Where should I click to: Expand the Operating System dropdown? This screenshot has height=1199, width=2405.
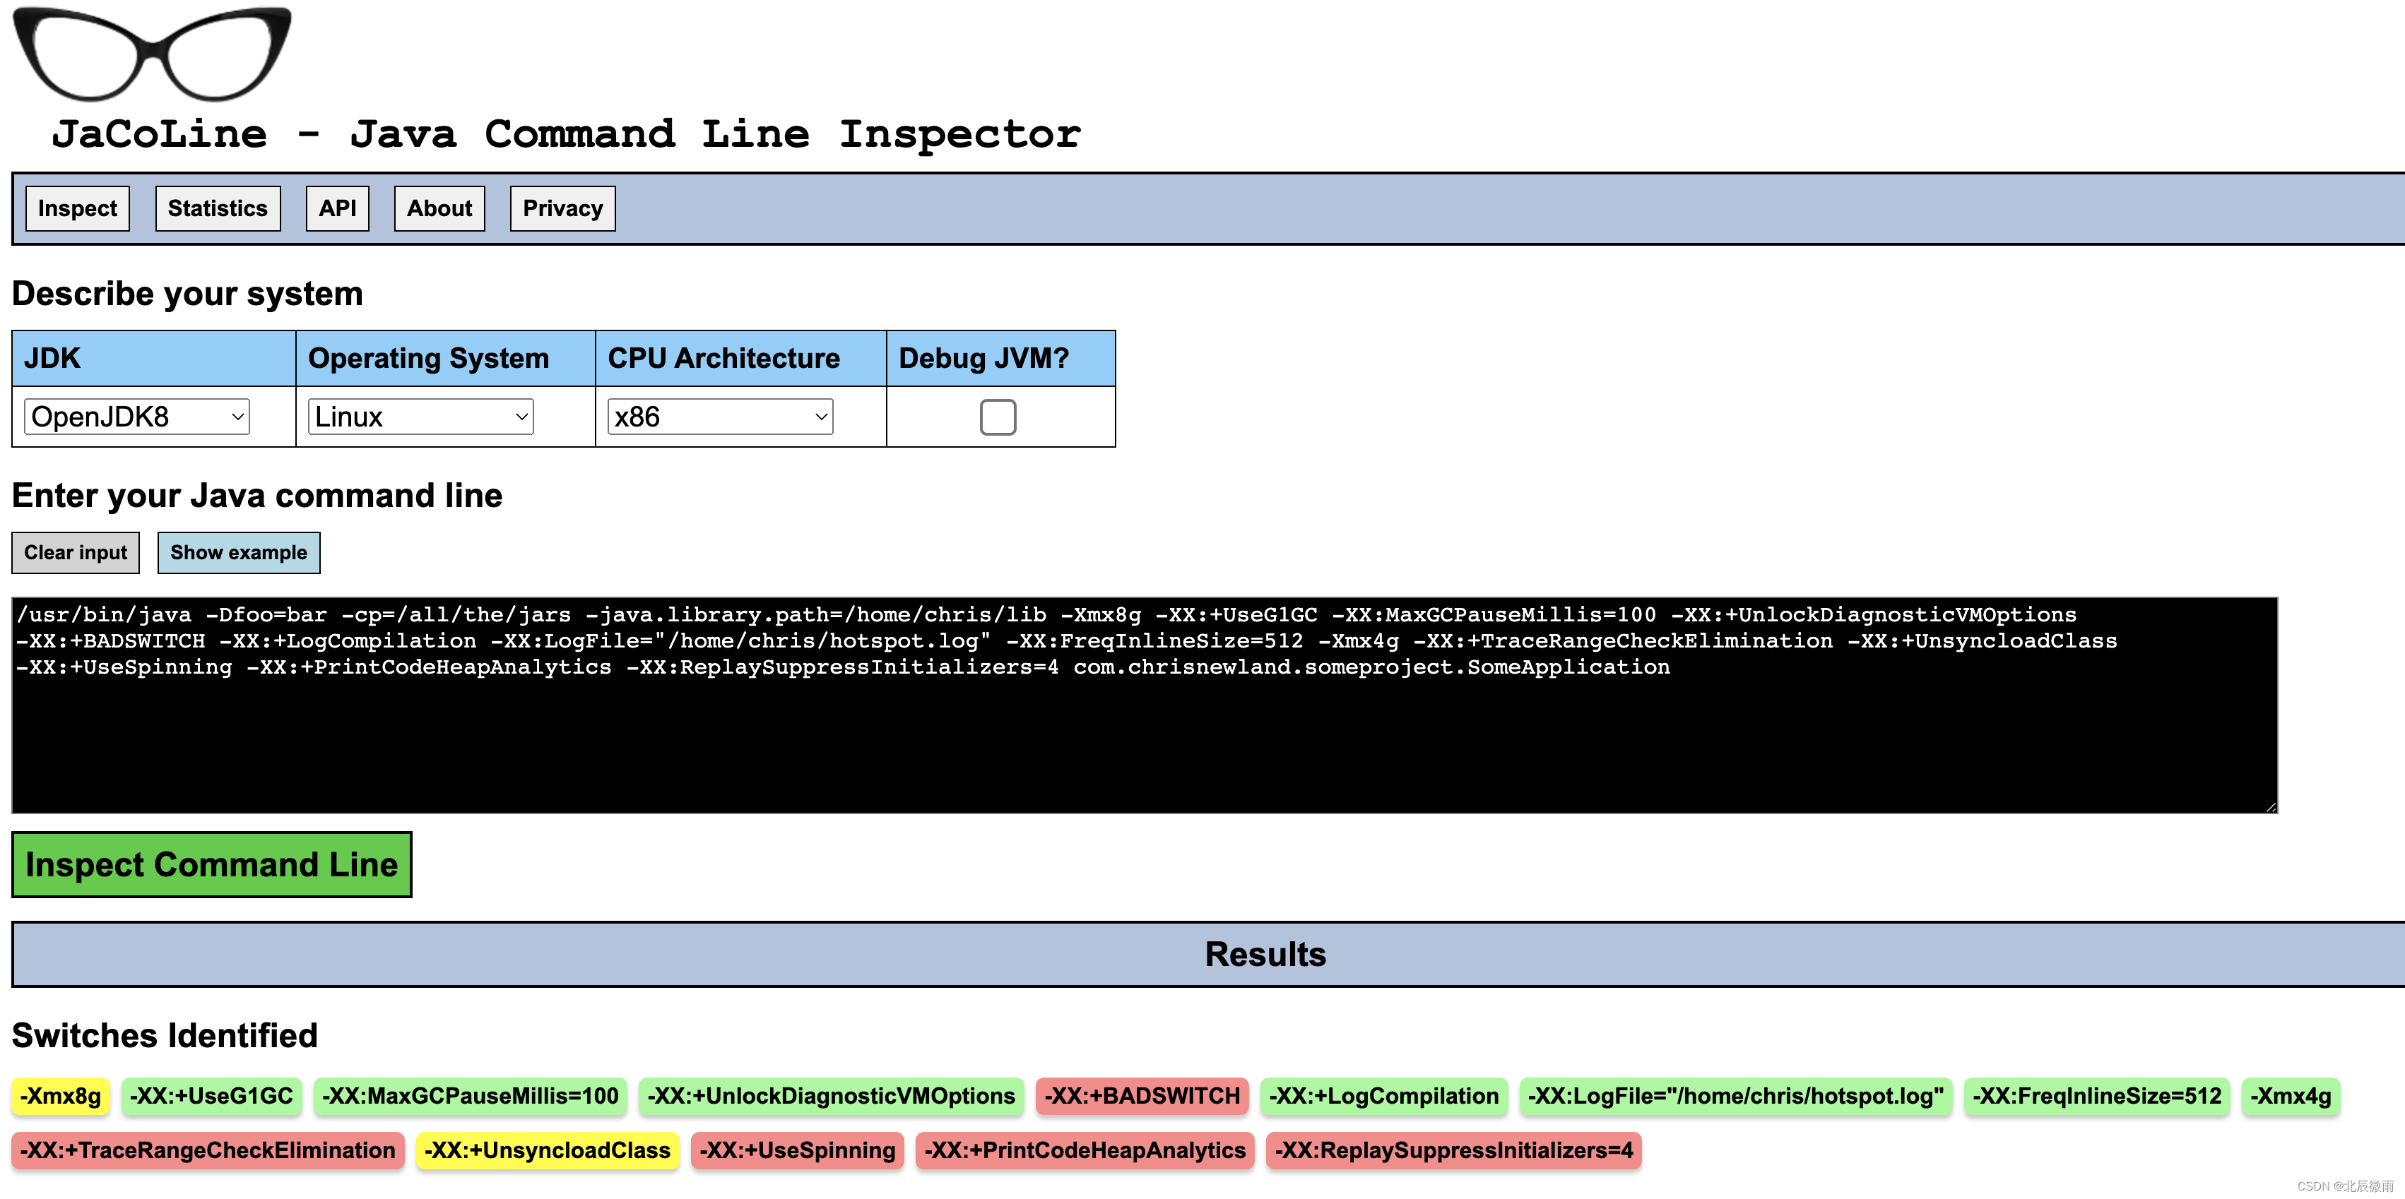click(420, 417)
